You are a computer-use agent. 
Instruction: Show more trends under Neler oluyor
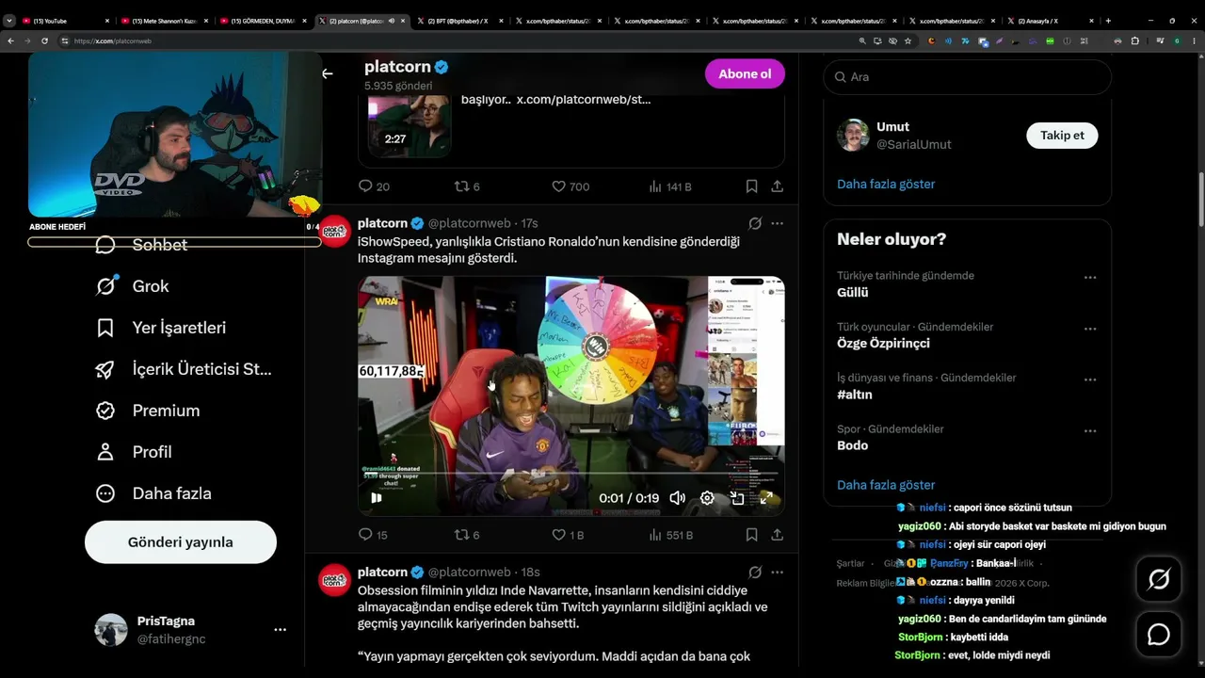(x=886, y=485)
